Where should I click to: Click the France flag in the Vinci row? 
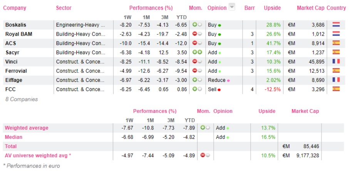[x=336, y=61]
